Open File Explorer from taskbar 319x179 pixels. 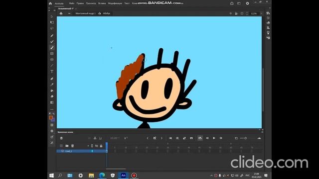[x=91, y=176]
